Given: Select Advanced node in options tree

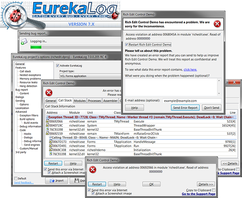Looking at the screenshot, I should tap(21, 112).
